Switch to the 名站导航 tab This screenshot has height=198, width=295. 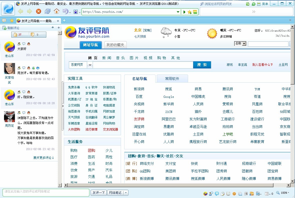click(x=139, y=79)
